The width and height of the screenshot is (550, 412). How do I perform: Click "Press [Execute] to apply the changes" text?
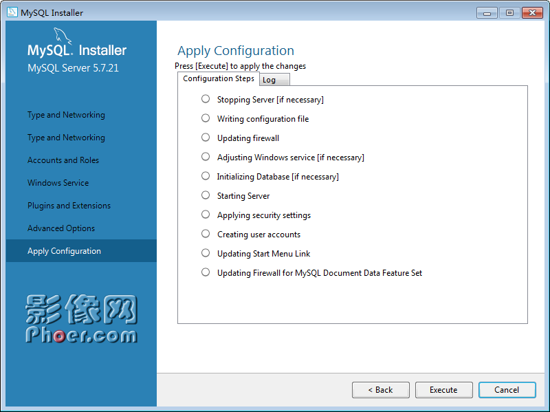pos(240,66)
